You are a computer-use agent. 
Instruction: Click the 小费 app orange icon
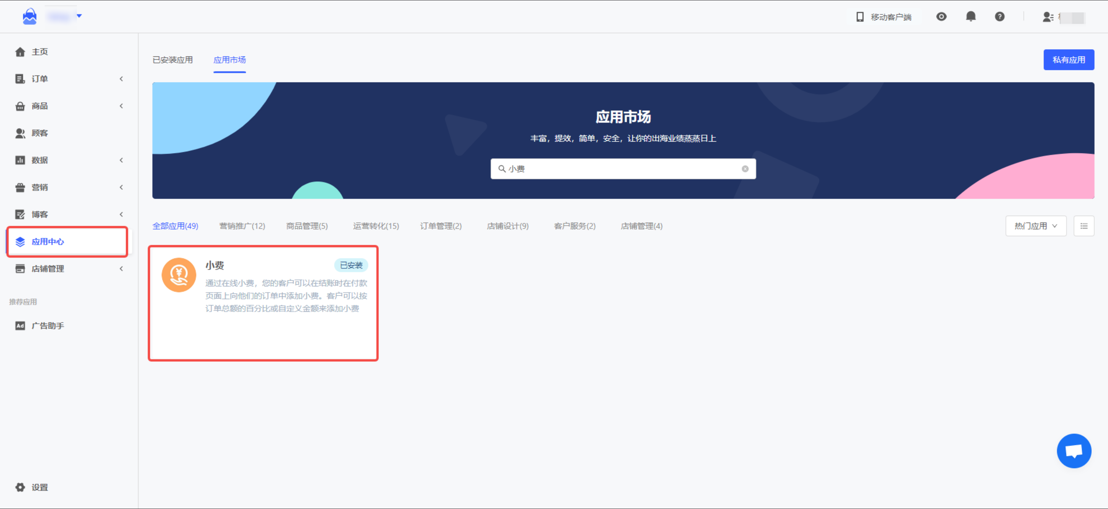pos(179,275)
